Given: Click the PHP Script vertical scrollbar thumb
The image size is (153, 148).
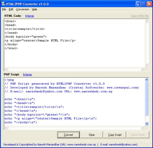Looking at the screenshot, I should click(147, 99).
